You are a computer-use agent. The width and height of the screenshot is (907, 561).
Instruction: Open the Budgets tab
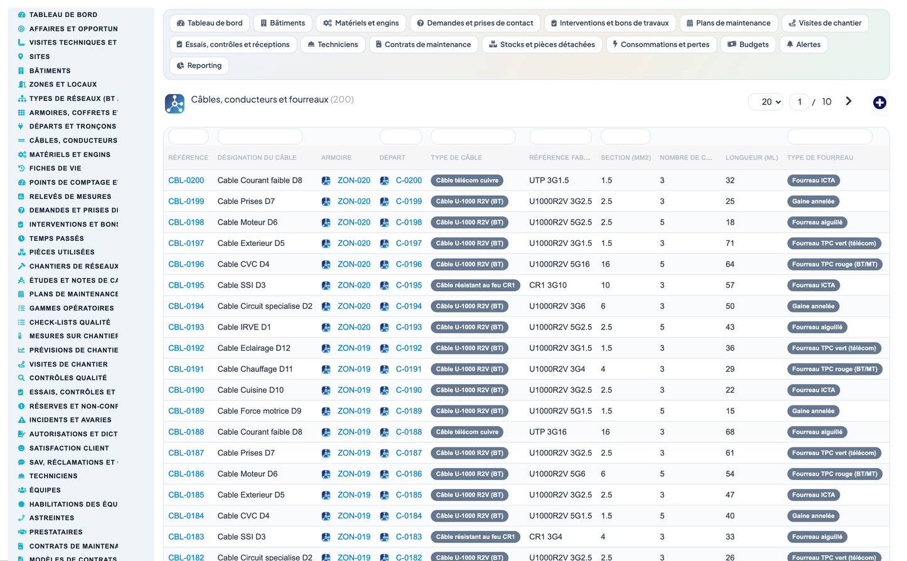tap(748, 45)
